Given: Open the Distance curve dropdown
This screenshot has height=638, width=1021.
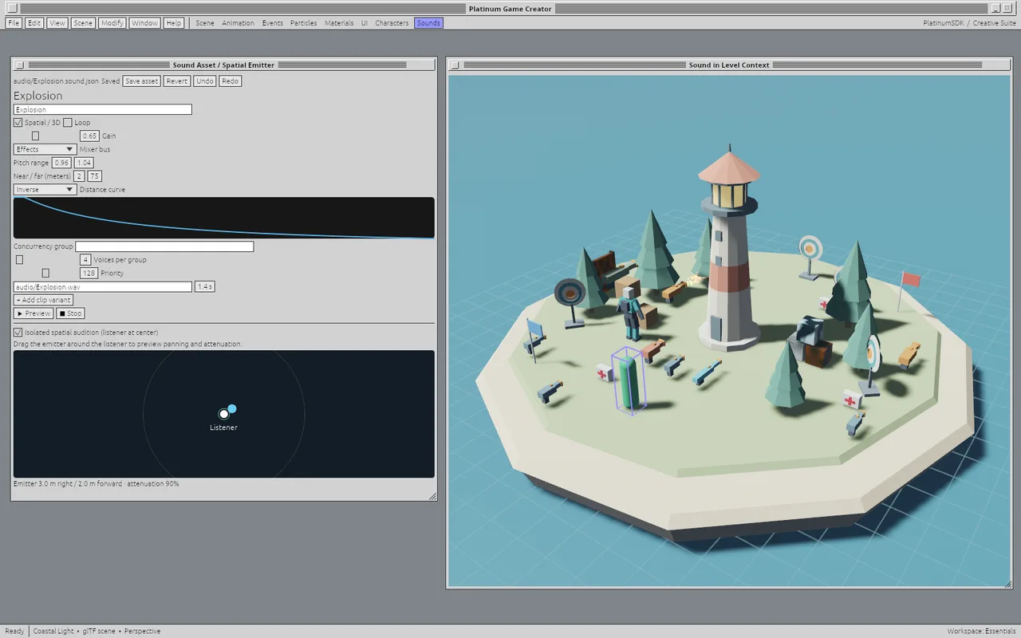Looking at the screenshot, I should [45, 190].
